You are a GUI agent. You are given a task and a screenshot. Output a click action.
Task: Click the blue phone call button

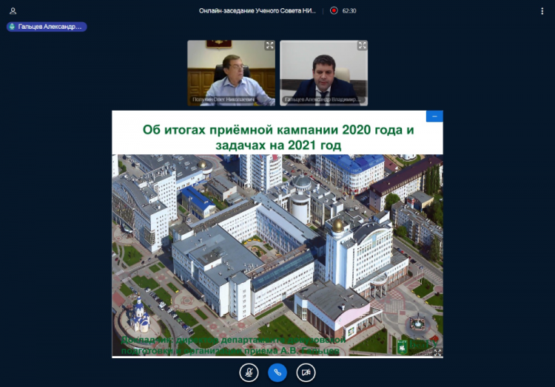coord(277,372)
